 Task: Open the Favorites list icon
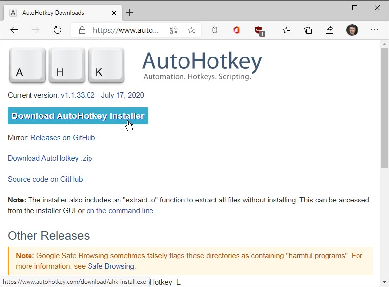287,30
